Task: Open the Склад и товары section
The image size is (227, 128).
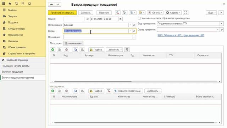Action: click(x=23, y=29)
